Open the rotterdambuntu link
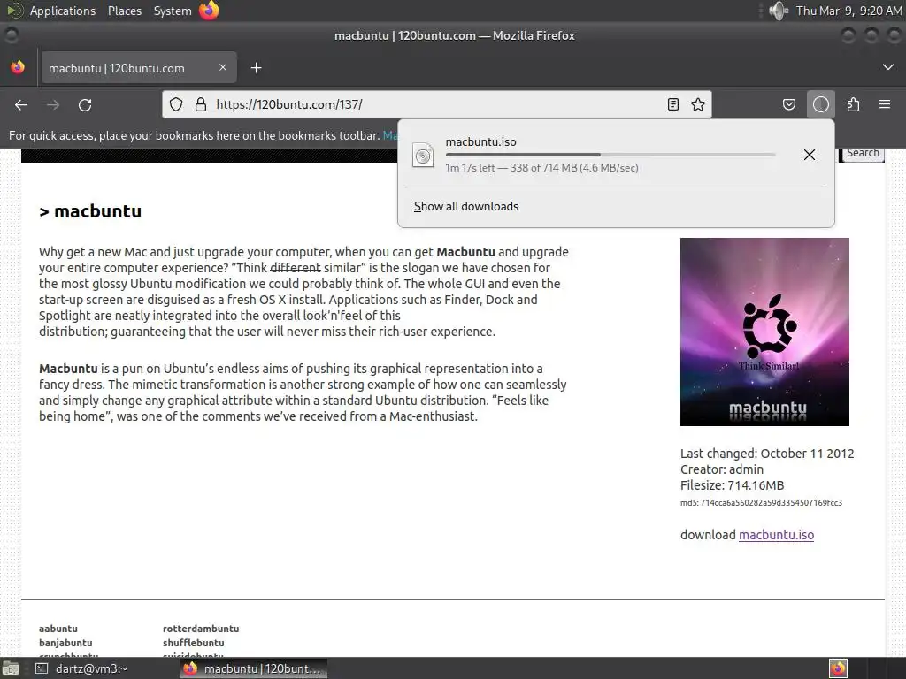The image size is (906, 679). point(201,629)
